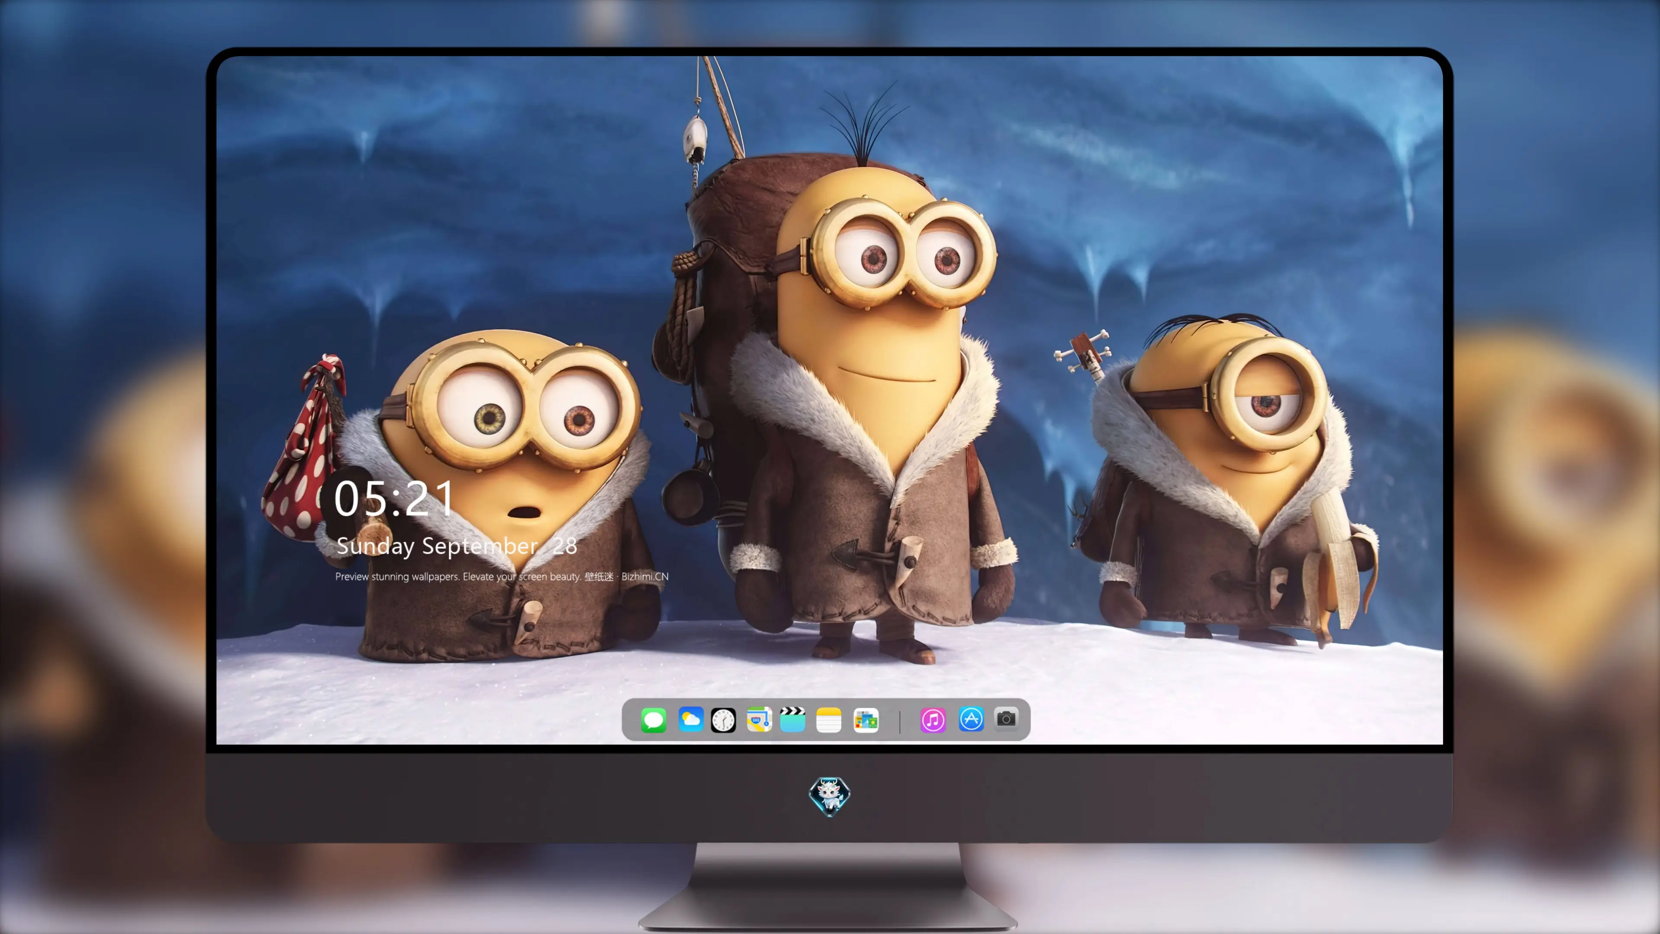Viewport: 1660px width, 934px height.
Task: Open the Messages app in the dock
Action: (x=654, y=720)
